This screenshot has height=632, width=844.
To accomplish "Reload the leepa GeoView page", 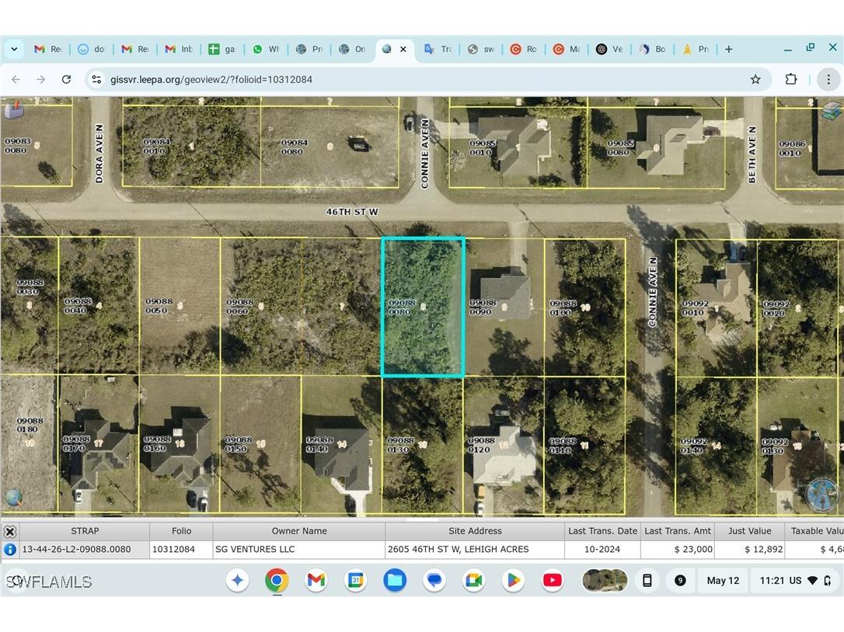I will pos(66,78).
